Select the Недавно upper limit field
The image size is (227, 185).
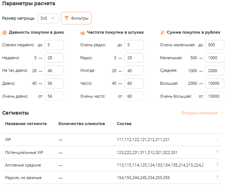tap(54, 58)
